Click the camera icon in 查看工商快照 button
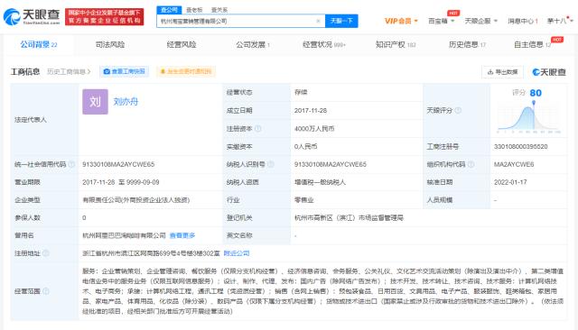The width and height of the screenshot is (578, 330). pyautogui.click(x=107, y=71)
